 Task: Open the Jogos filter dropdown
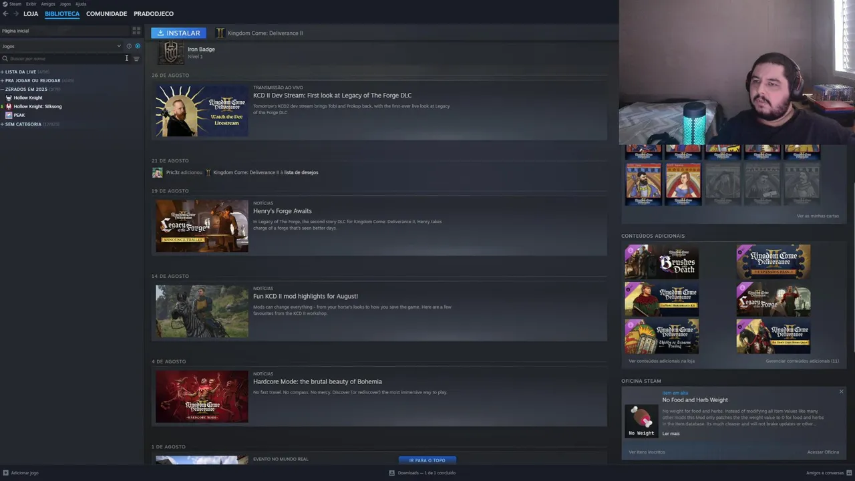[x=61, y=46]
